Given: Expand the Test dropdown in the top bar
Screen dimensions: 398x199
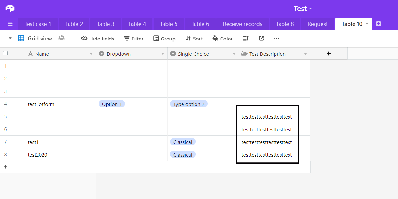Looking at the screenshot, I should point(311,9).
